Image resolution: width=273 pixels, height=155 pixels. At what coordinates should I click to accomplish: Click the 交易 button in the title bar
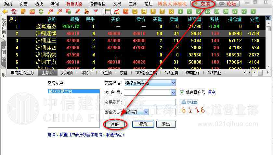(203, 4)
